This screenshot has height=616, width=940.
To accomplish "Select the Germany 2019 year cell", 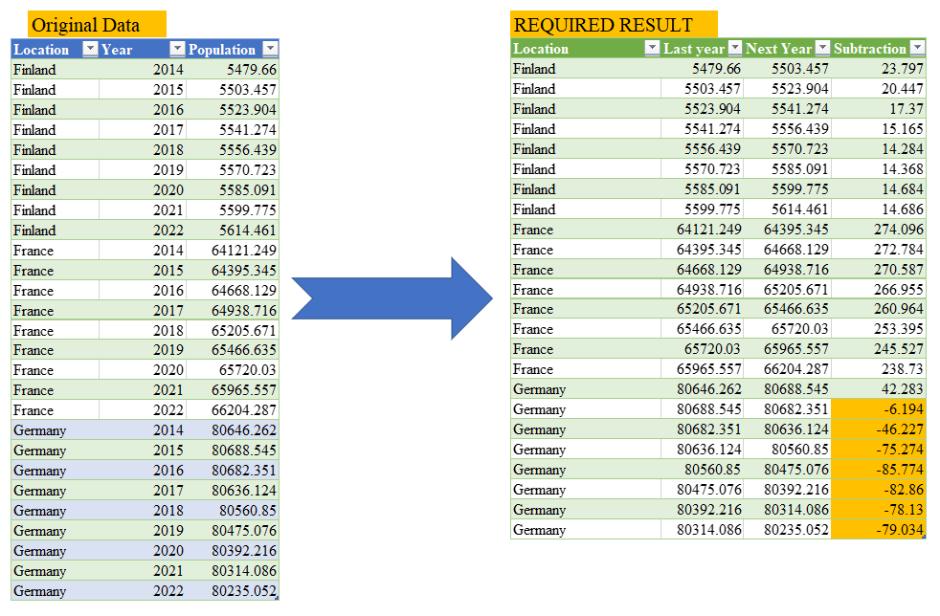I will [142, 531].
